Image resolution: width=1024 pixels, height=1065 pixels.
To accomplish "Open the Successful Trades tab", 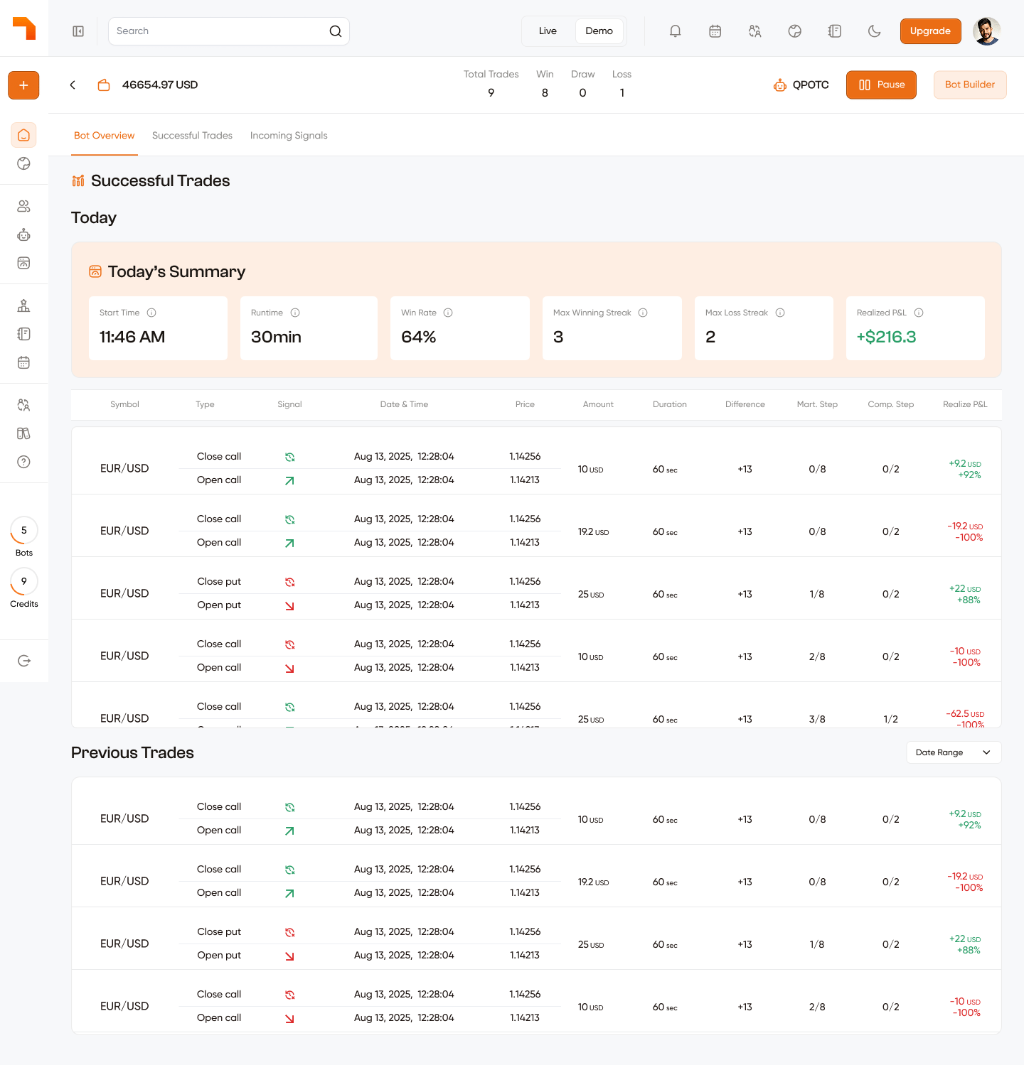I will pyautogui.click(x=192, y=136).
